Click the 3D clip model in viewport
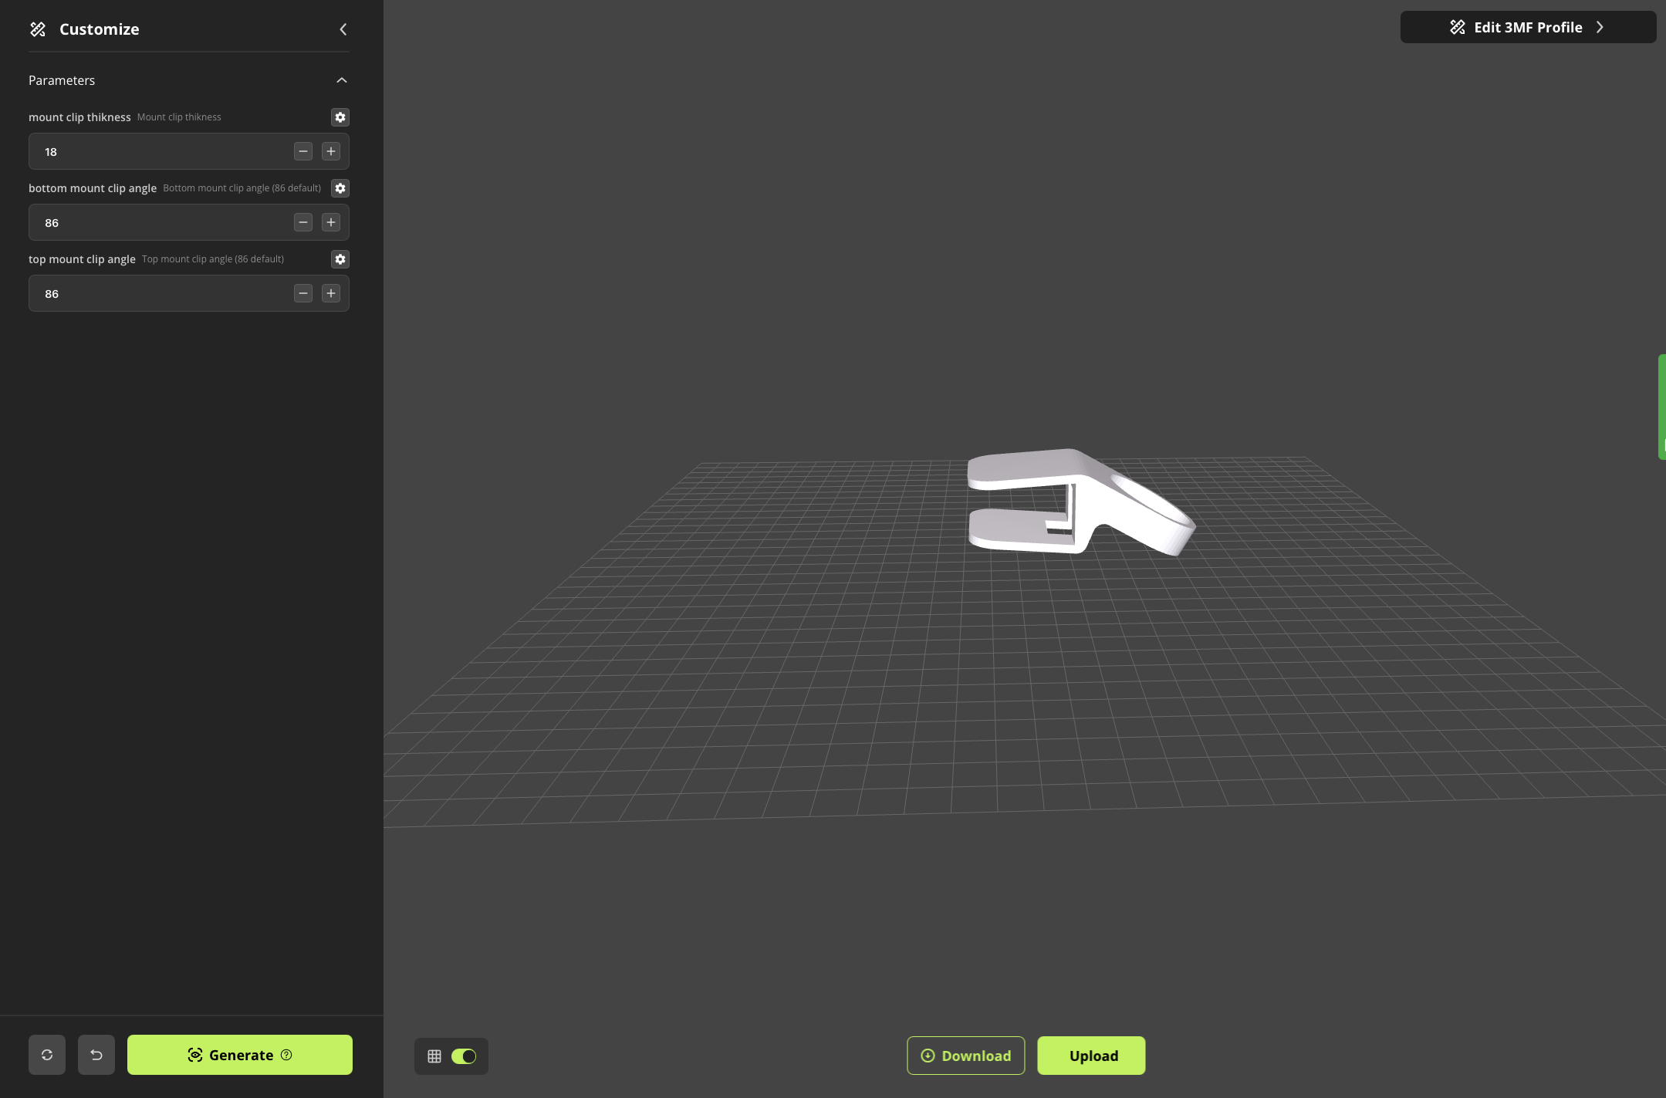Viewport: 1666px width, 1098px height. (x=1080, y=502)
